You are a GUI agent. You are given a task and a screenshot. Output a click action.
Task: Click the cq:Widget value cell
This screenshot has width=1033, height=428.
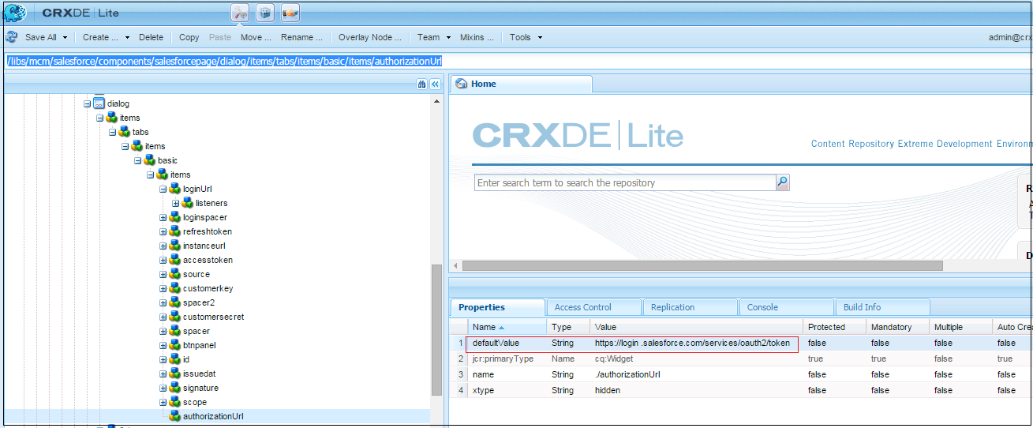tap(614, 359)
